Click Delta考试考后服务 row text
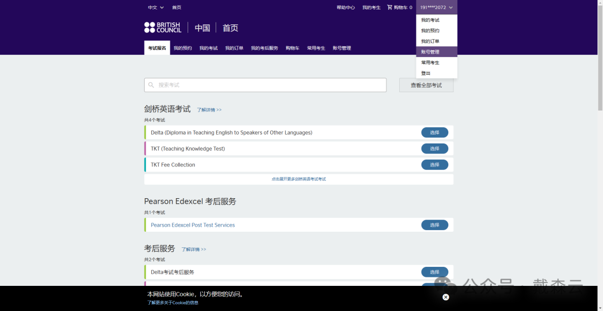Viewport: 603px width, 311px height. (173, 272)
